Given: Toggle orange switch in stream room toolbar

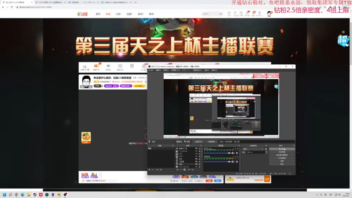Looking at the screenshot, I should [96, 66].
